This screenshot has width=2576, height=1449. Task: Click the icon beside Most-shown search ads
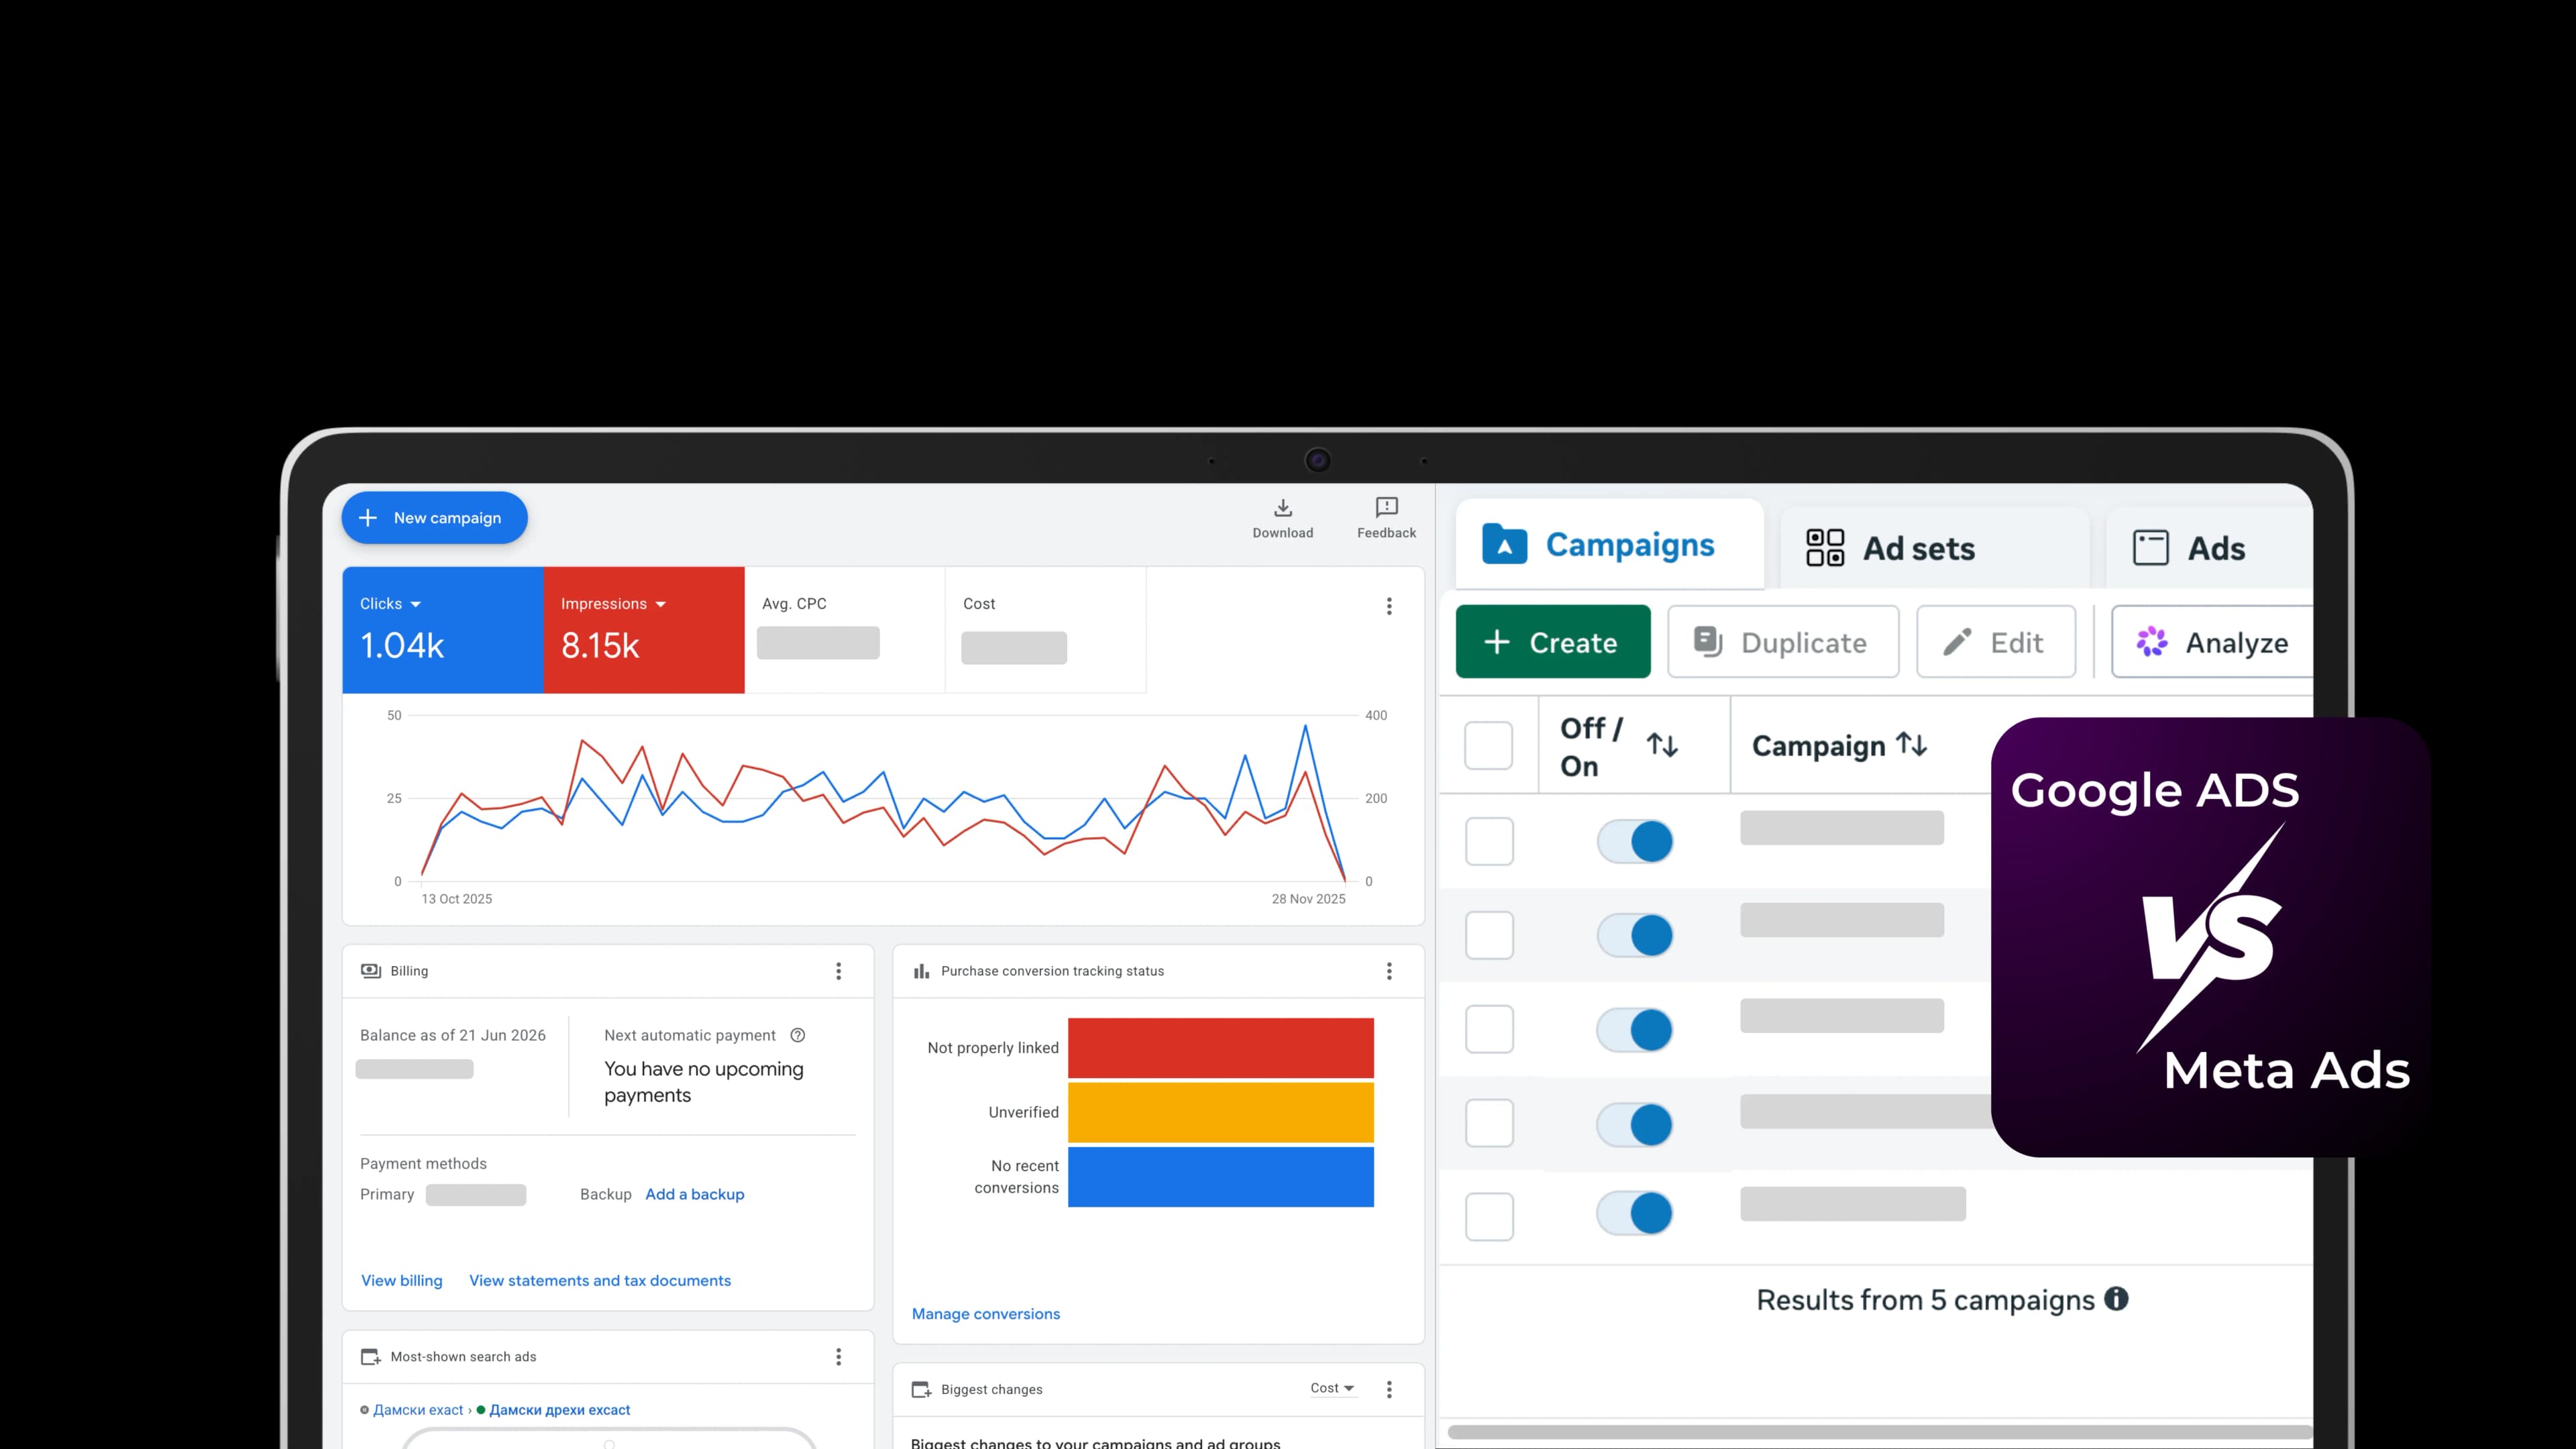[x=371, y=1357]
